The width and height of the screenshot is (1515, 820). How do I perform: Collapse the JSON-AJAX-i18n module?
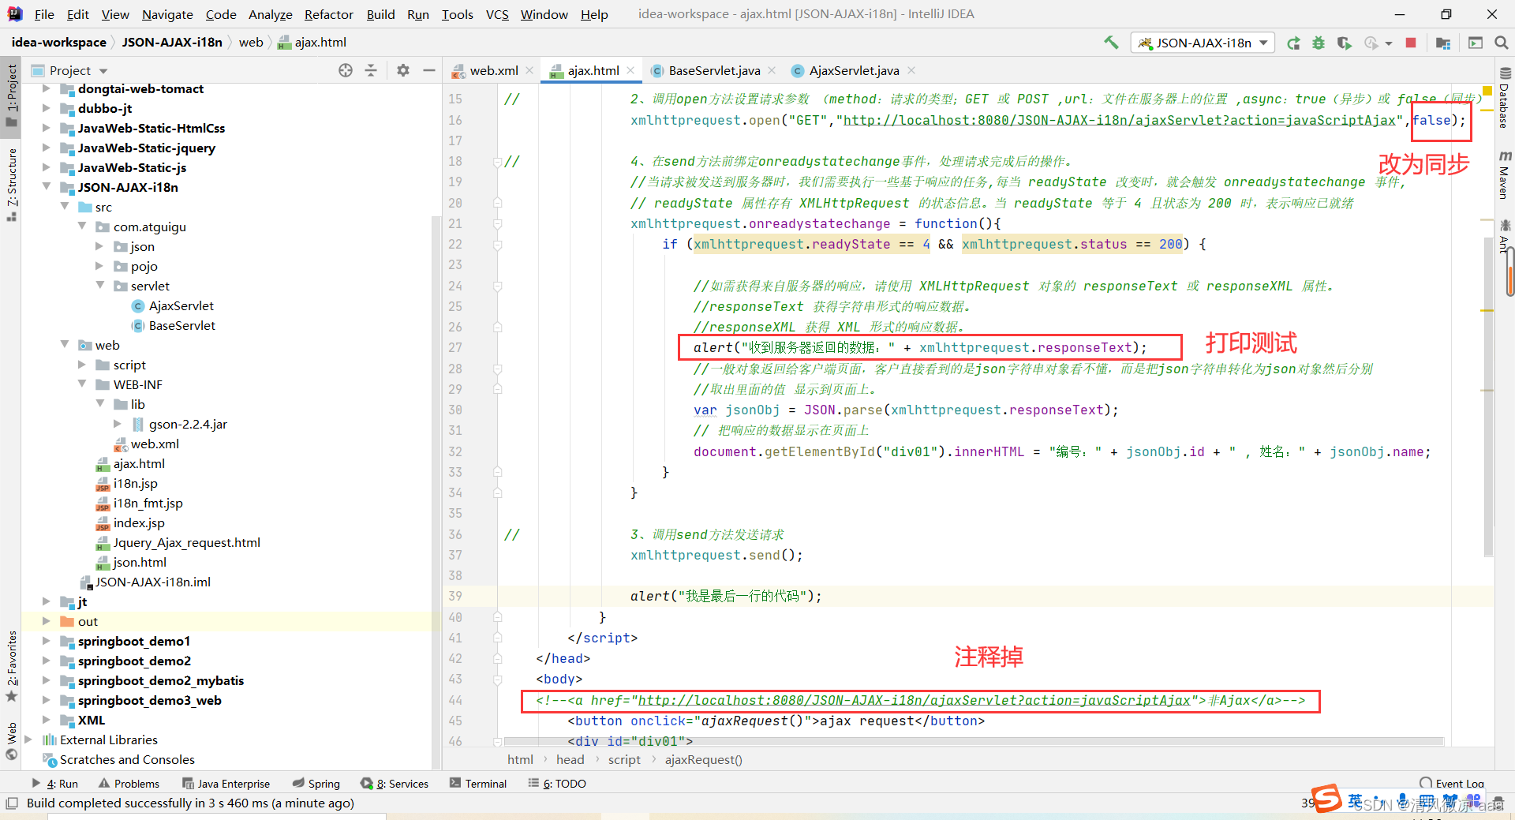click(x=46, y=187)
